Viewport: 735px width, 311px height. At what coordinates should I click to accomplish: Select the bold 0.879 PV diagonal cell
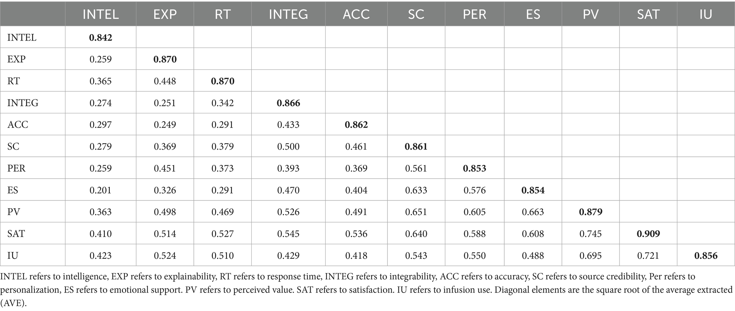(591, 212)
